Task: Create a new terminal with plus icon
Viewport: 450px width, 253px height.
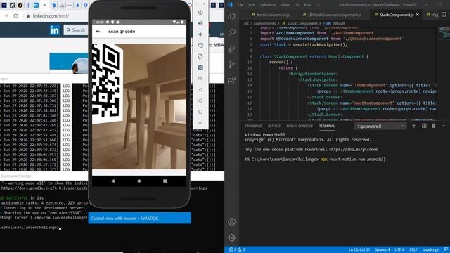Action: [x=414, y=126]
